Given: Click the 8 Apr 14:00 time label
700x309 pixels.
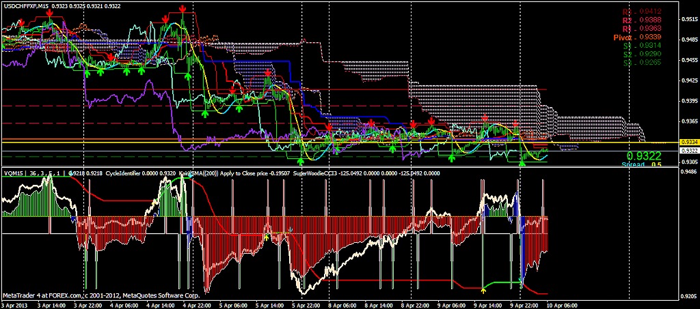Looking at the screenshot, I should [379, 306].
